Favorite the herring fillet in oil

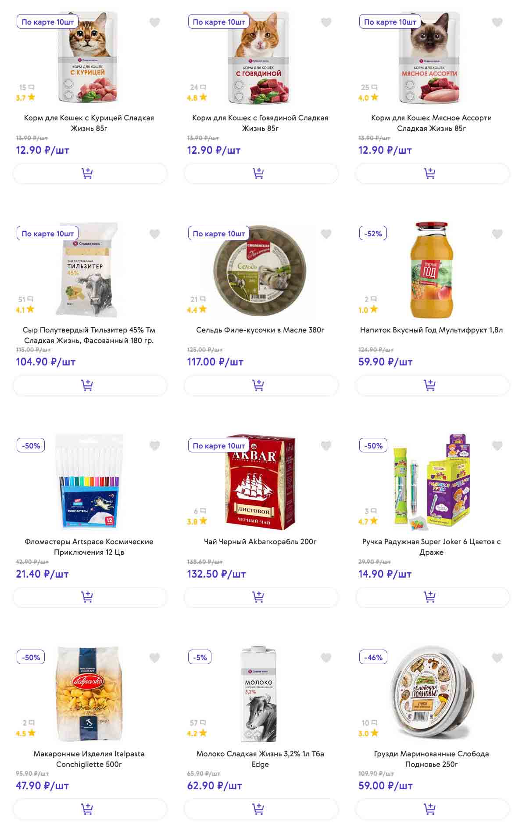point(326,234)
